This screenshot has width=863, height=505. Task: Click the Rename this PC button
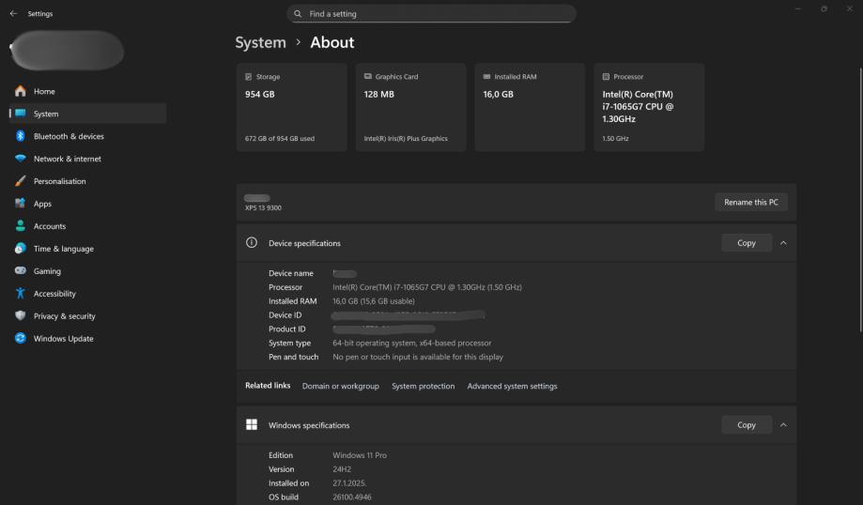[x=750, y=202]
